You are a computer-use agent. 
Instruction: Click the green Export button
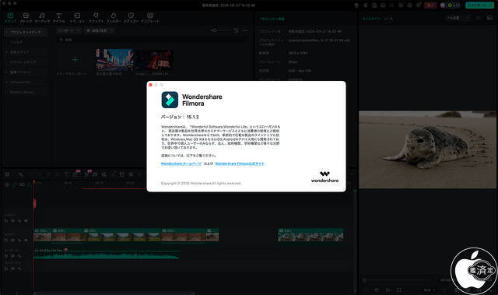pyautogui.click(x=479, y=5)
